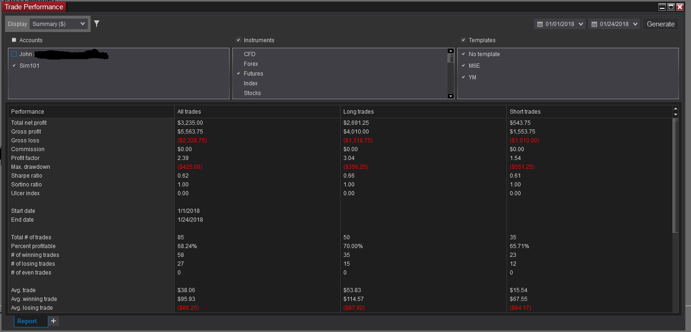Select the Profit factor row label

tap(25, 158)
